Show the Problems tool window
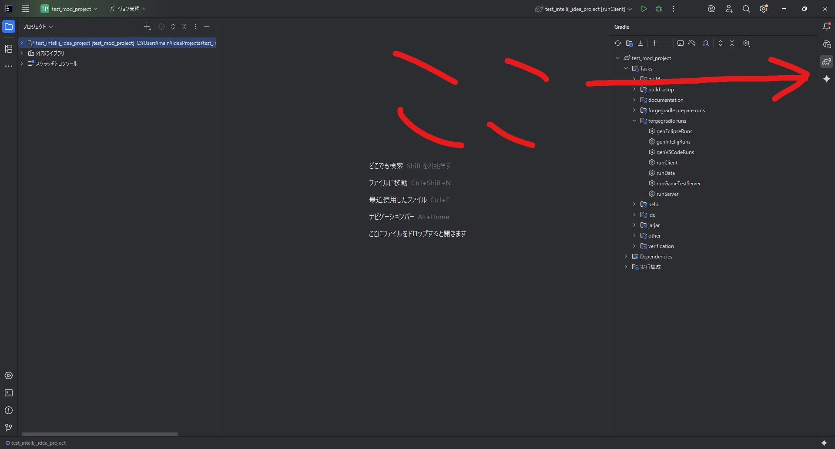Screen dimensions: 835x449 [x=9, y=410]
